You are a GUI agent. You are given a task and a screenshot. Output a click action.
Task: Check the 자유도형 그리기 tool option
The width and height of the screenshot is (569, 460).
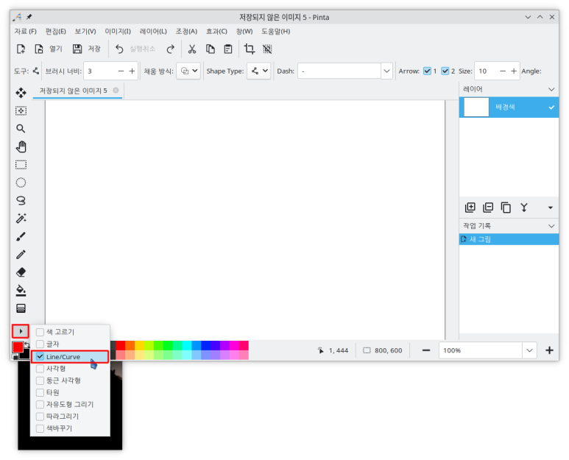pyautogui.click(x=40, y=405)
